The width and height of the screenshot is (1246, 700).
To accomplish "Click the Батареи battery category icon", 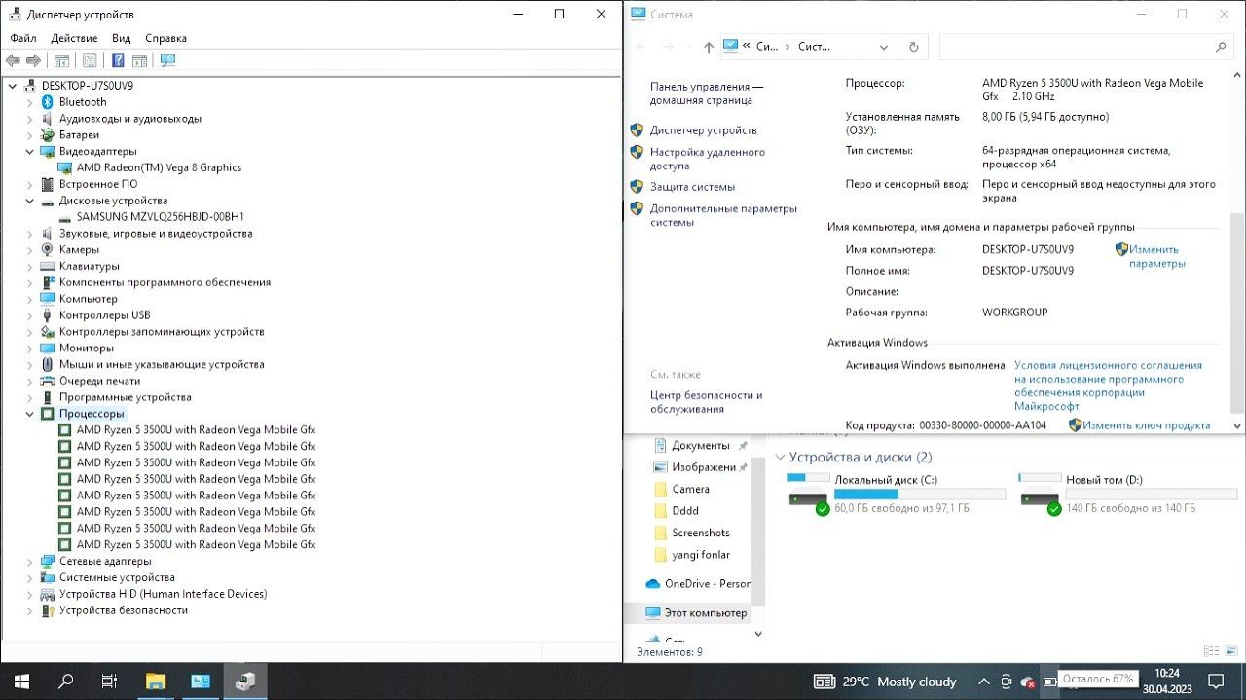I will pos(48,134).
